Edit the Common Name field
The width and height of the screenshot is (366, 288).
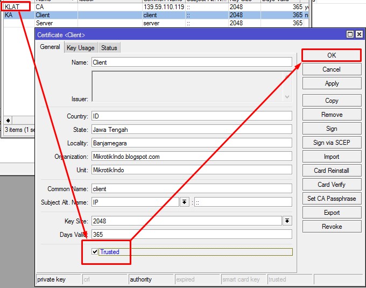pos(192,188)
